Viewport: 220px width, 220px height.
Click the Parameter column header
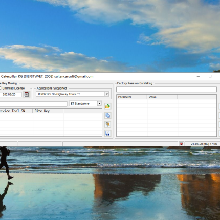[x=132, y=97]
